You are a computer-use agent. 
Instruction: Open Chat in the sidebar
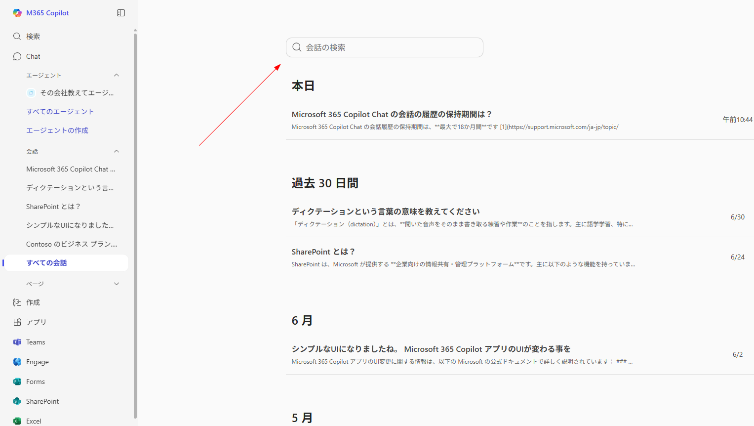click(33, 56)
